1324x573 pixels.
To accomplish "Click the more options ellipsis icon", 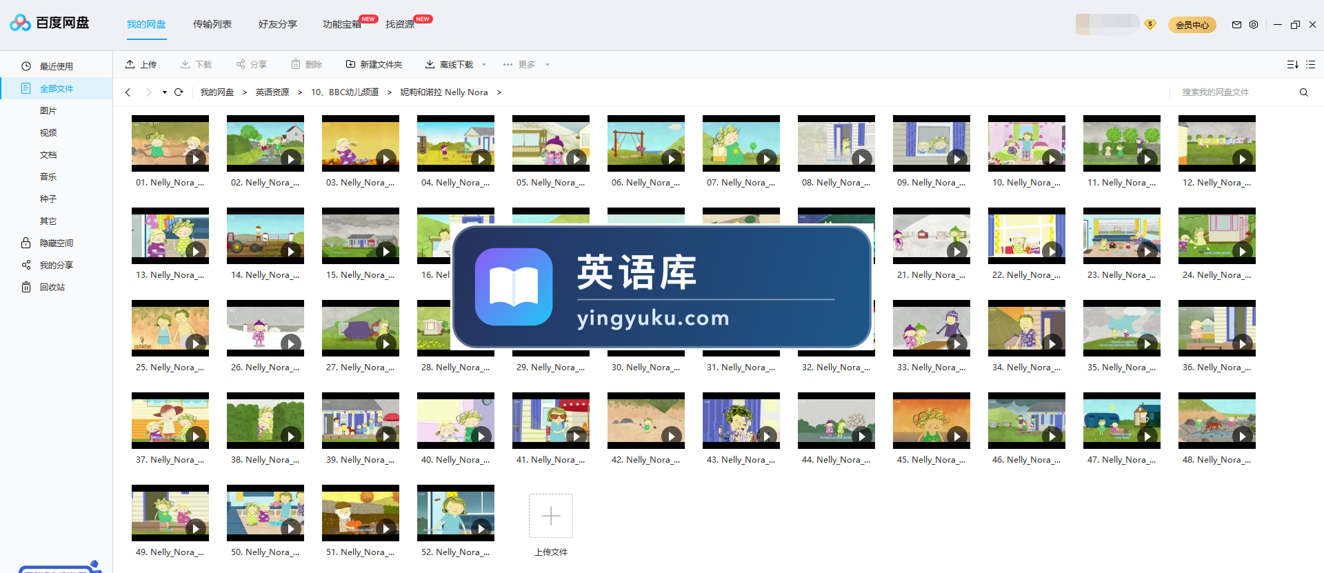I will point(508,64).
